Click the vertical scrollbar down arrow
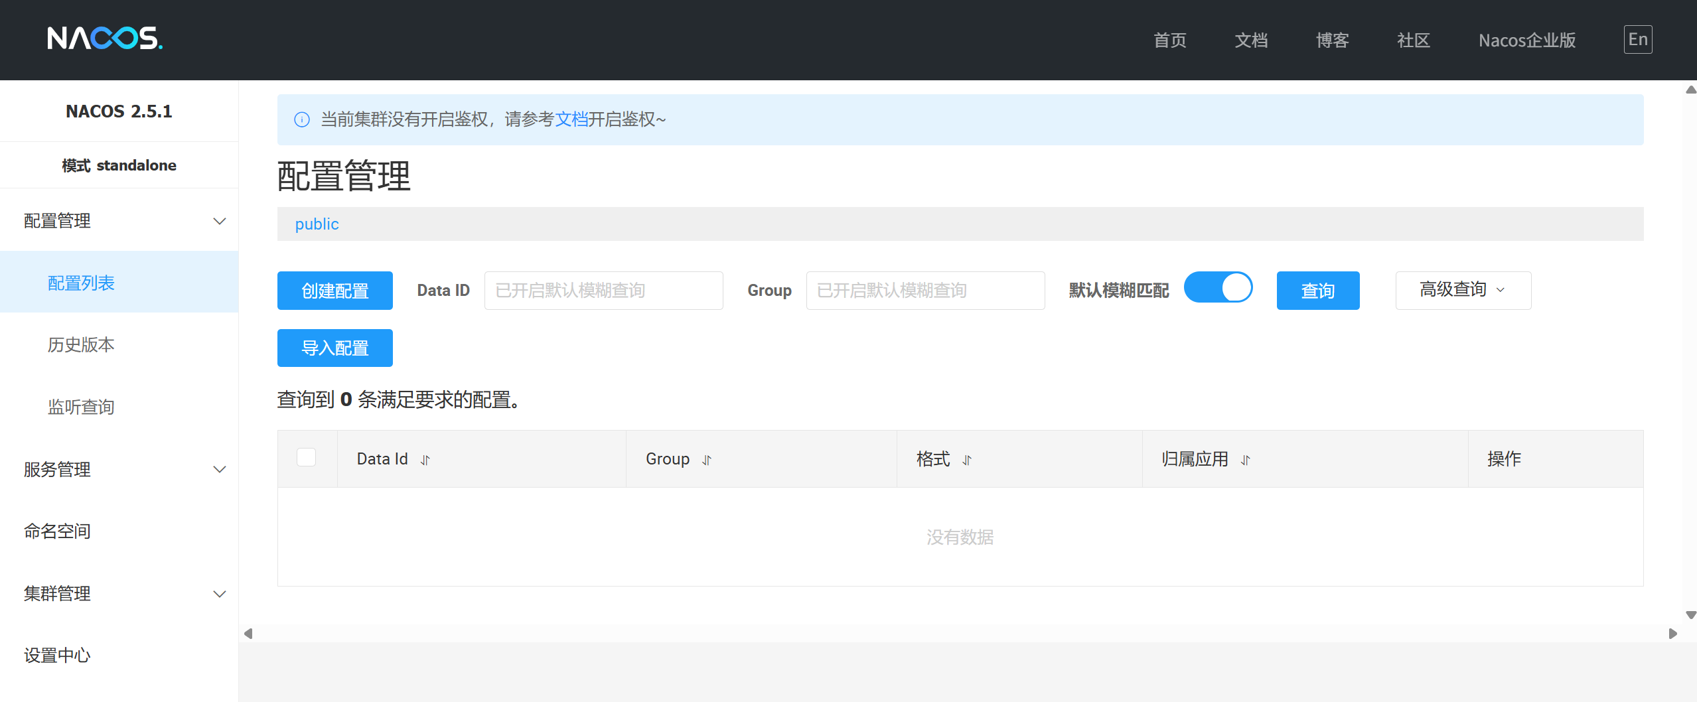The image size is (1697, 702). pos(1691,615)
